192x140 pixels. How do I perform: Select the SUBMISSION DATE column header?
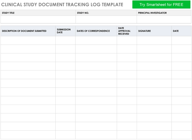tap(65, 31)
